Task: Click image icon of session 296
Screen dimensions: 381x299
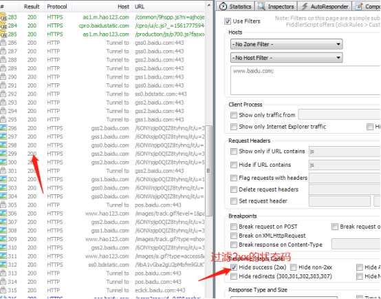Action: point(3,128)
